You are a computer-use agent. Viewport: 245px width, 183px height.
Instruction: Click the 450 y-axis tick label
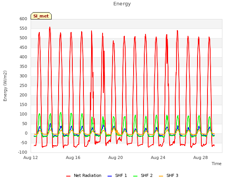tap(23, 47)
